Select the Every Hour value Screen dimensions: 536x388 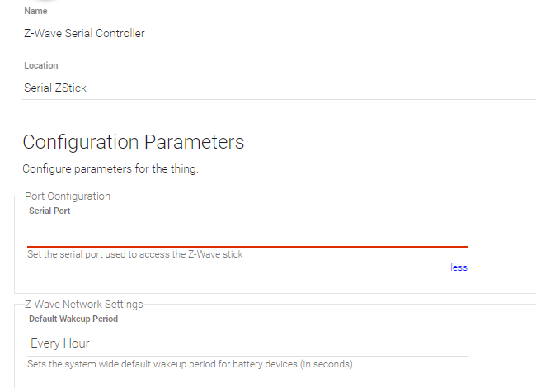pyautogui.click(x=60, y=343)
